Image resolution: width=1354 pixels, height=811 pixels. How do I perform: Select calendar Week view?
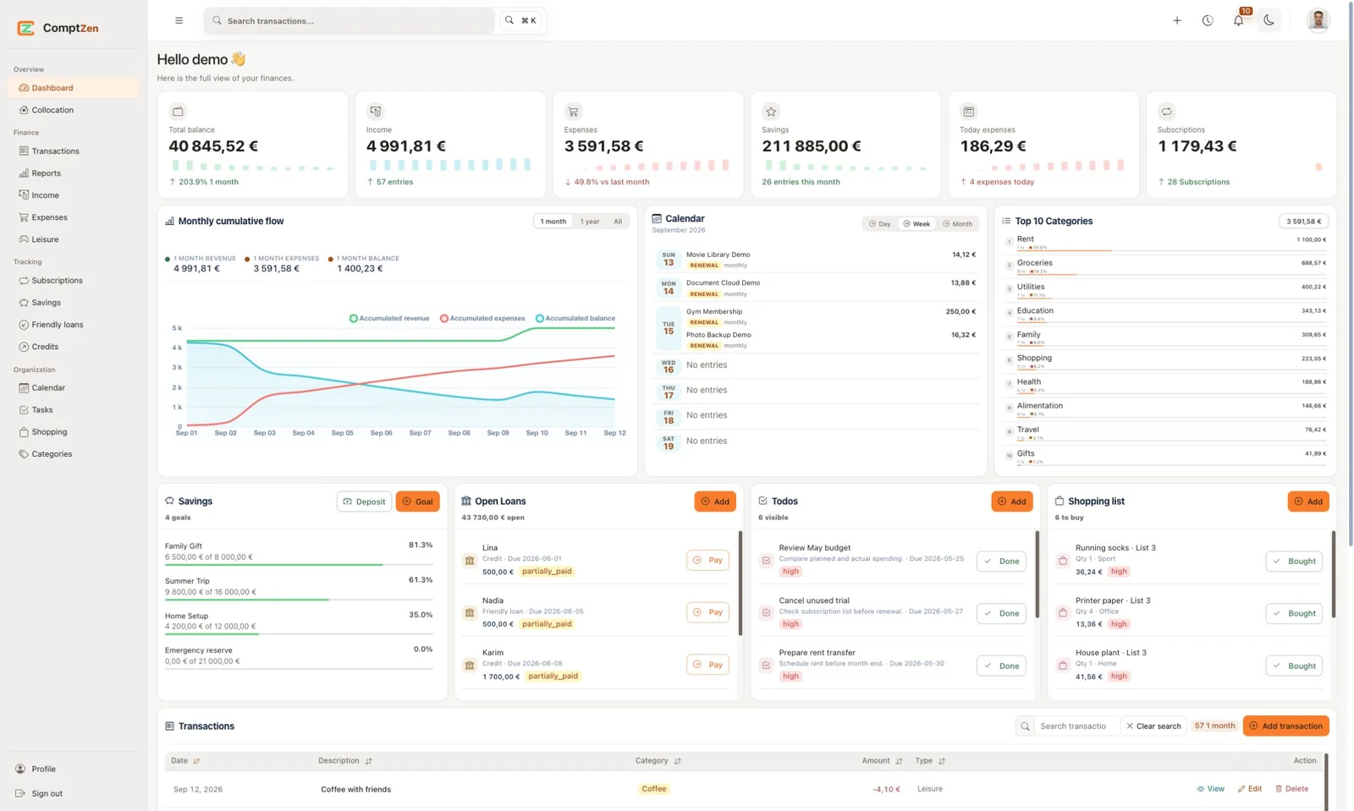[916, 224]
